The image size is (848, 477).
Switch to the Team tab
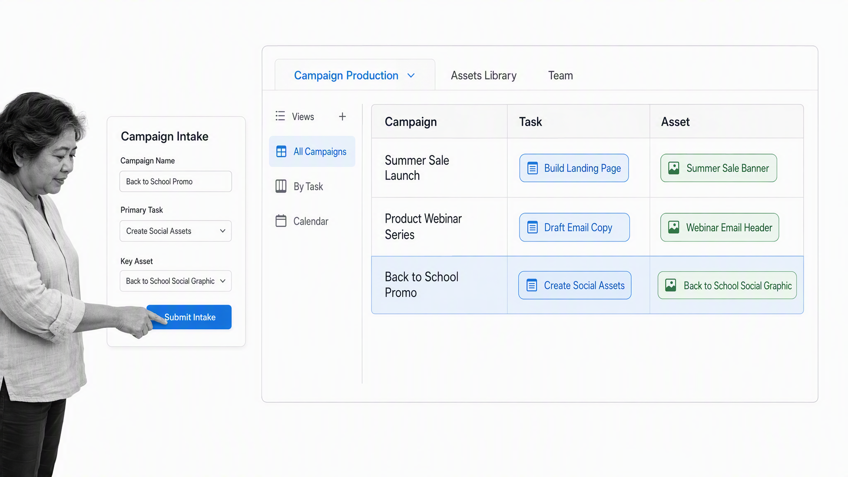[560, 75]
